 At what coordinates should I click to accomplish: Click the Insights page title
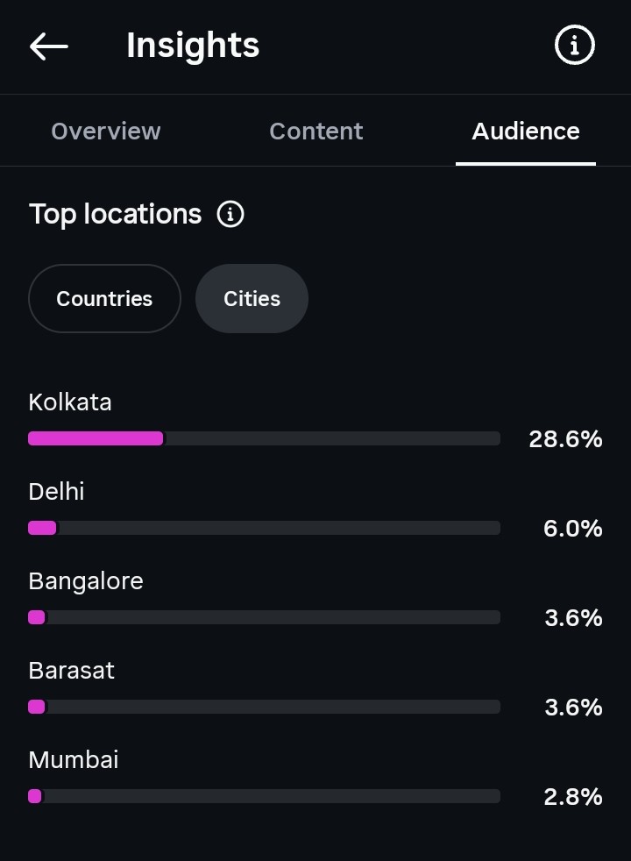point(193,46)
